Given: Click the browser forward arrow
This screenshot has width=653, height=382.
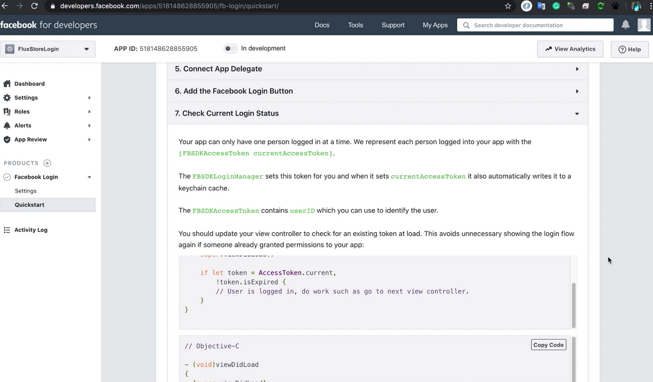Looking at the screenshot, I should [19, 6].
